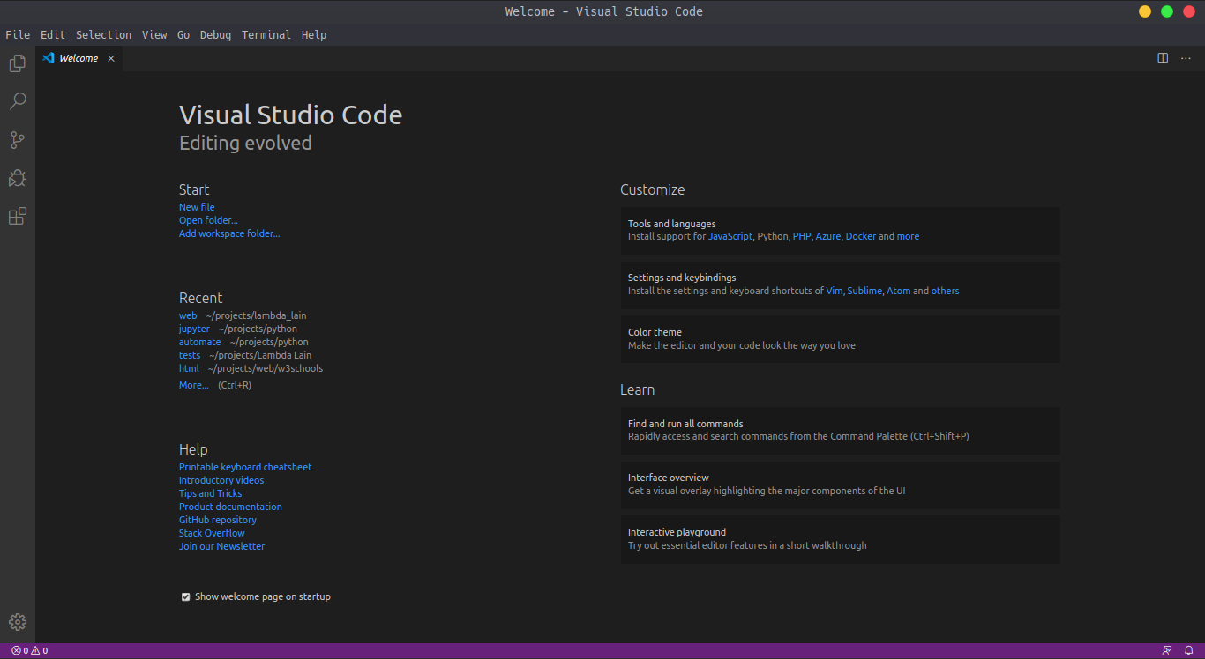Open the Debug menu
Viewport: 1205px width, 659px height.
pos(215,35)
